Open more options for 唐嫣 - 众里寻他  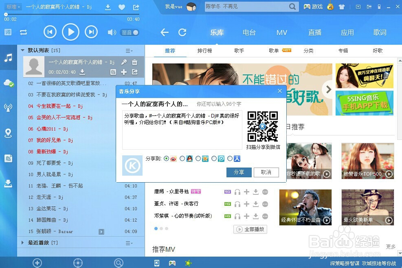coord(265,192)
